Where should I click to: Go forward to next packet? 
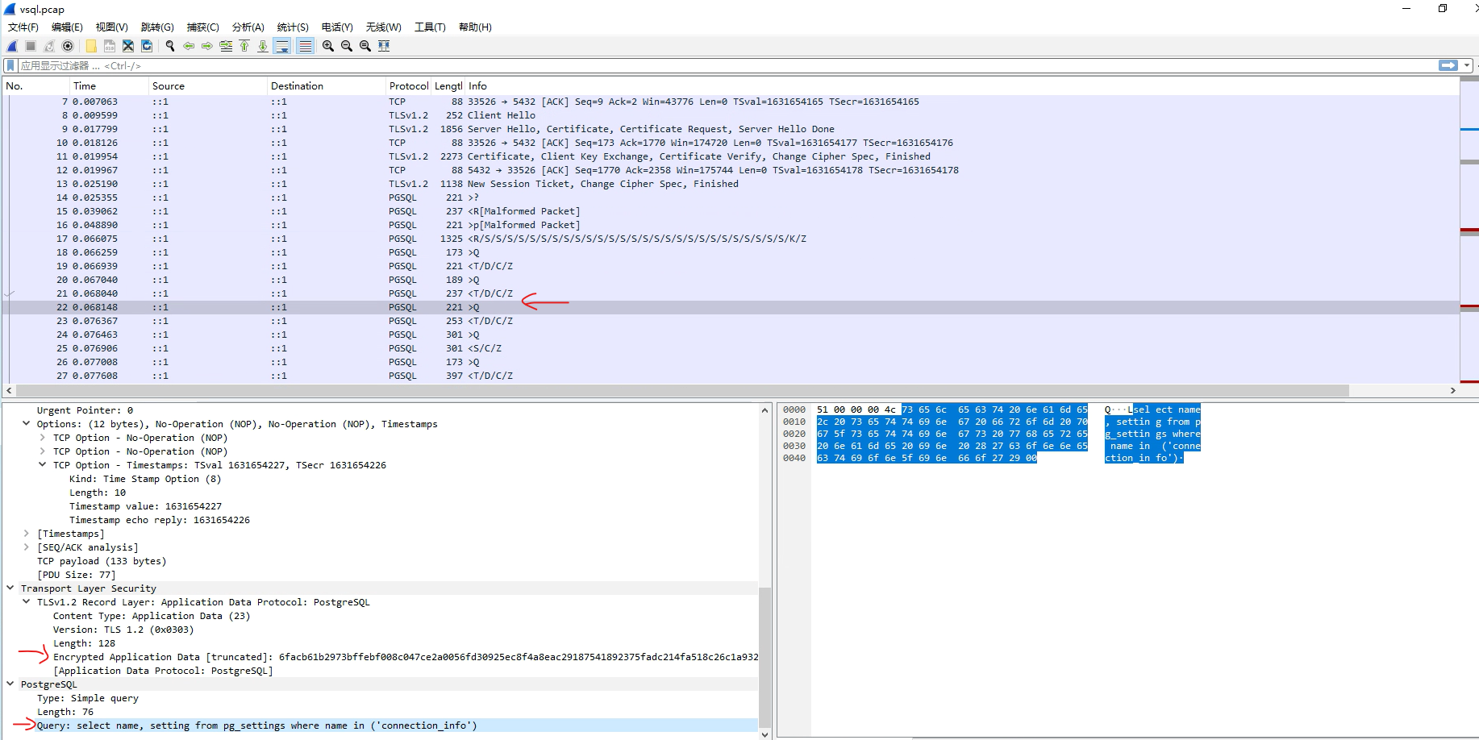click(x=207, y=46)
